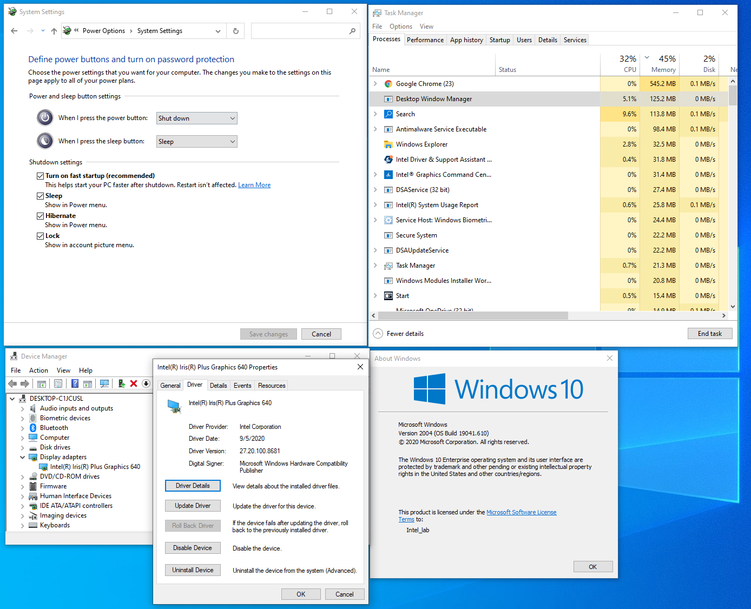Click the red X Uninstall device icon
The image size is (751, 609).
tap(134, 383)
